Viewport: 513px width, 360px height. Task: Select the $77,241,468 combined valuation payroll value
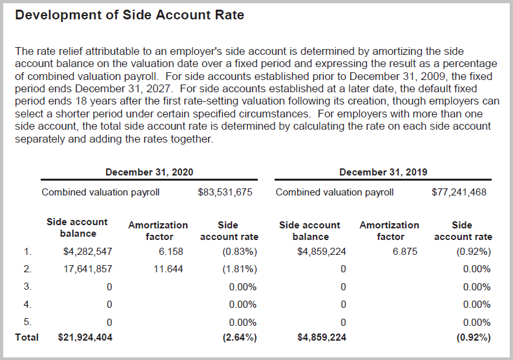point(459,192)
